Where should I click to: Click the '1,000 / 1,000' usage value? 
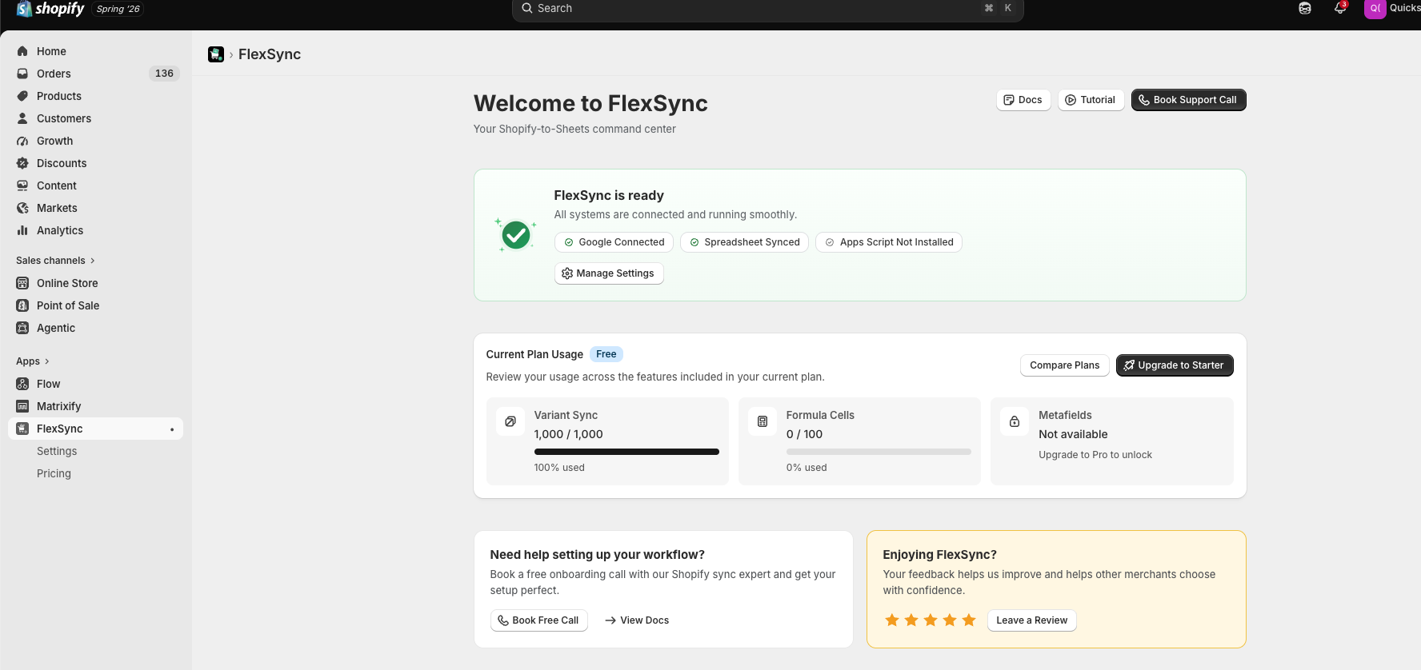569,434
